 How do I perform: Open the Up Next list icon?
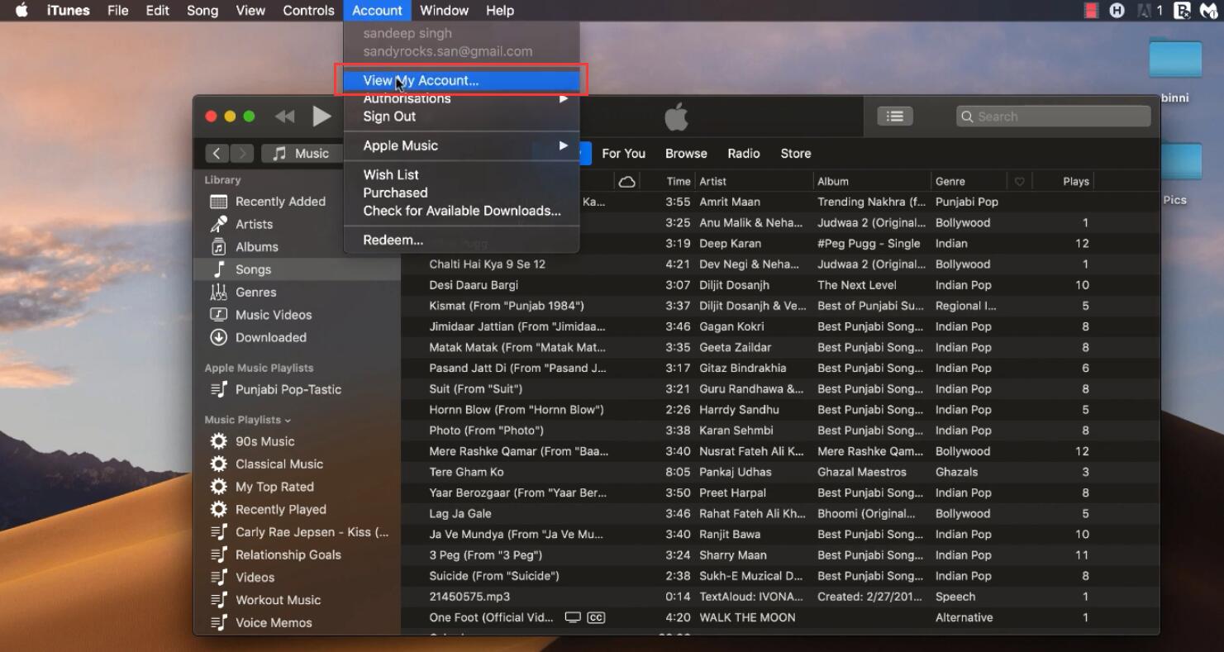click(895, 117)
